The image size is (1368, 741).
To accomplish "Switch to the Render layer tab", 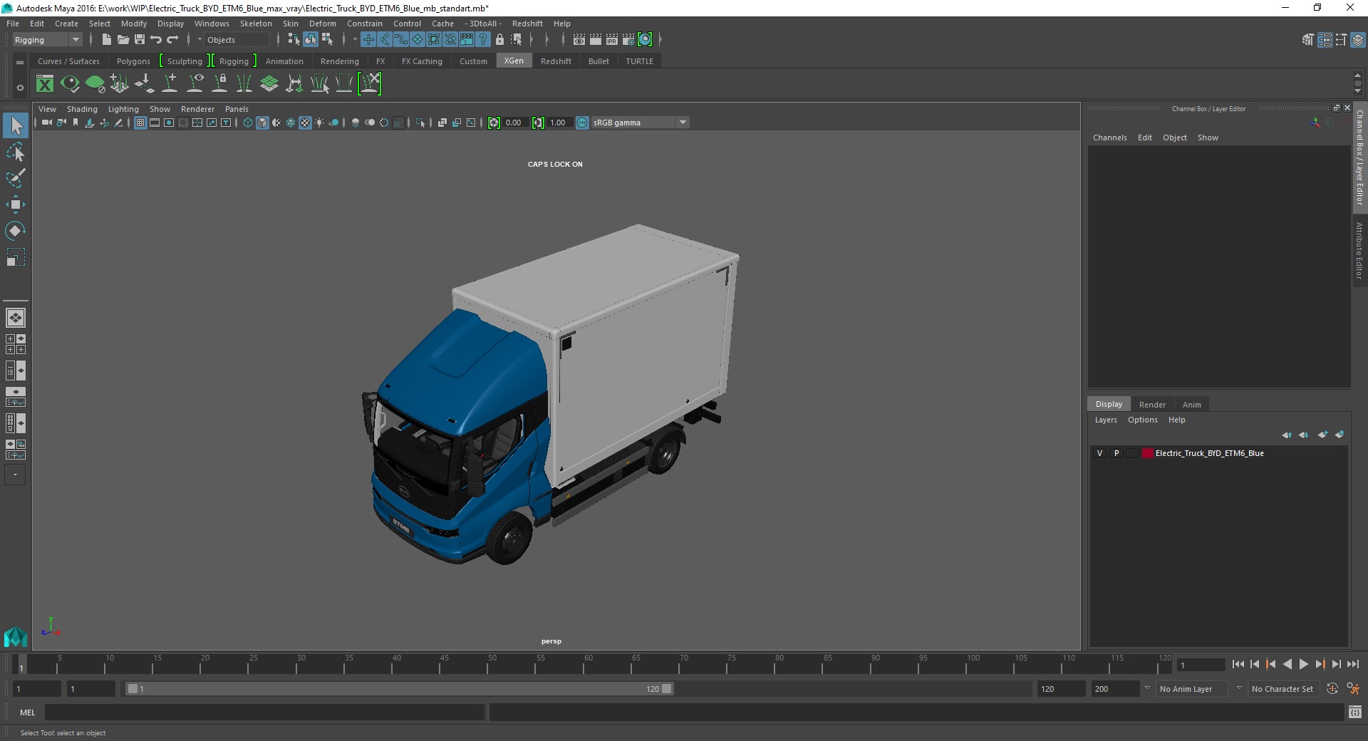I will pyautogui.click(x=1152, y=405).
